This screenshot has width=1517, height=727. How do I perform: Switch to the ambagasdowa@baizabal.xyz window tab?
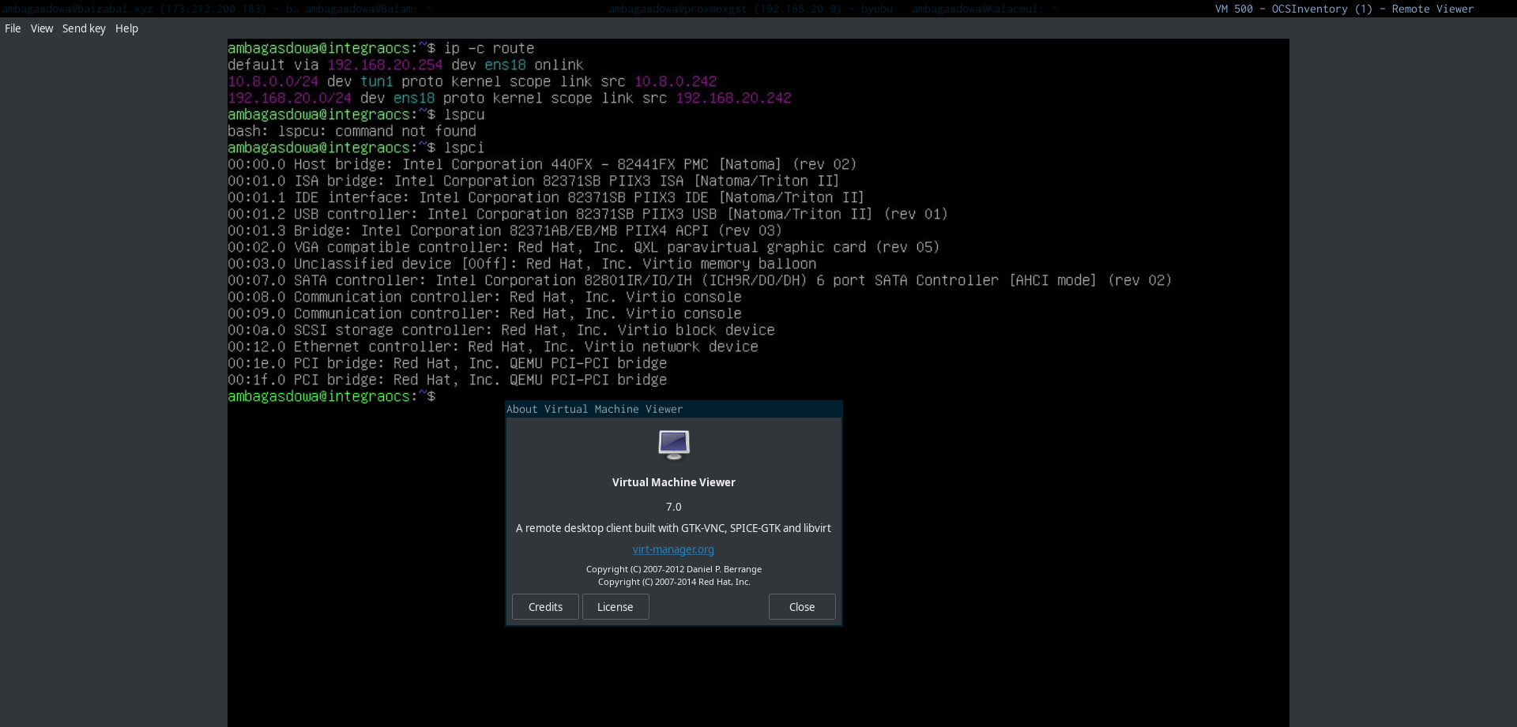(x=134, y=9)
